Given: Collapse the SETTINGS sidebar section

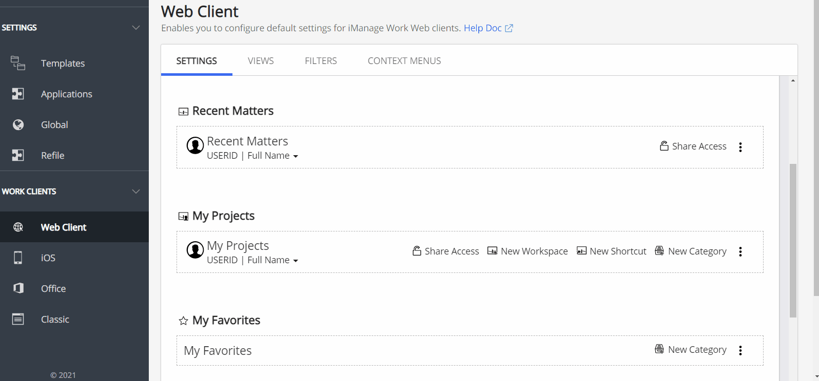Looking at the screenshot, I should pos(136,28).
